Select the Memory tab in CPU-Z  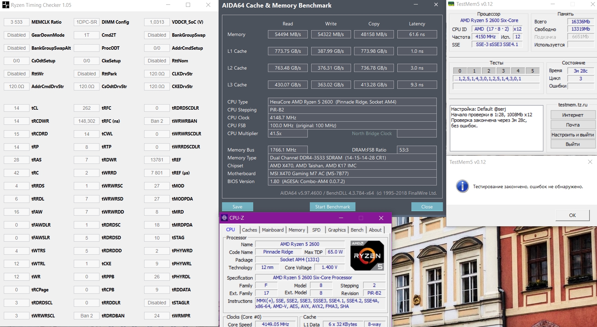297,230
